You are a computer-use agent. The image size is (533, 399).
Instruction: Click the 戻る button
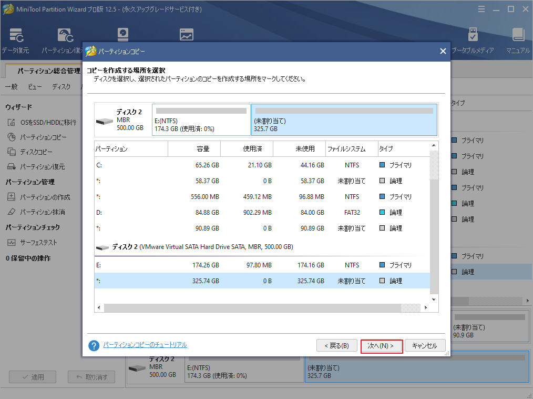coord(337,345)
